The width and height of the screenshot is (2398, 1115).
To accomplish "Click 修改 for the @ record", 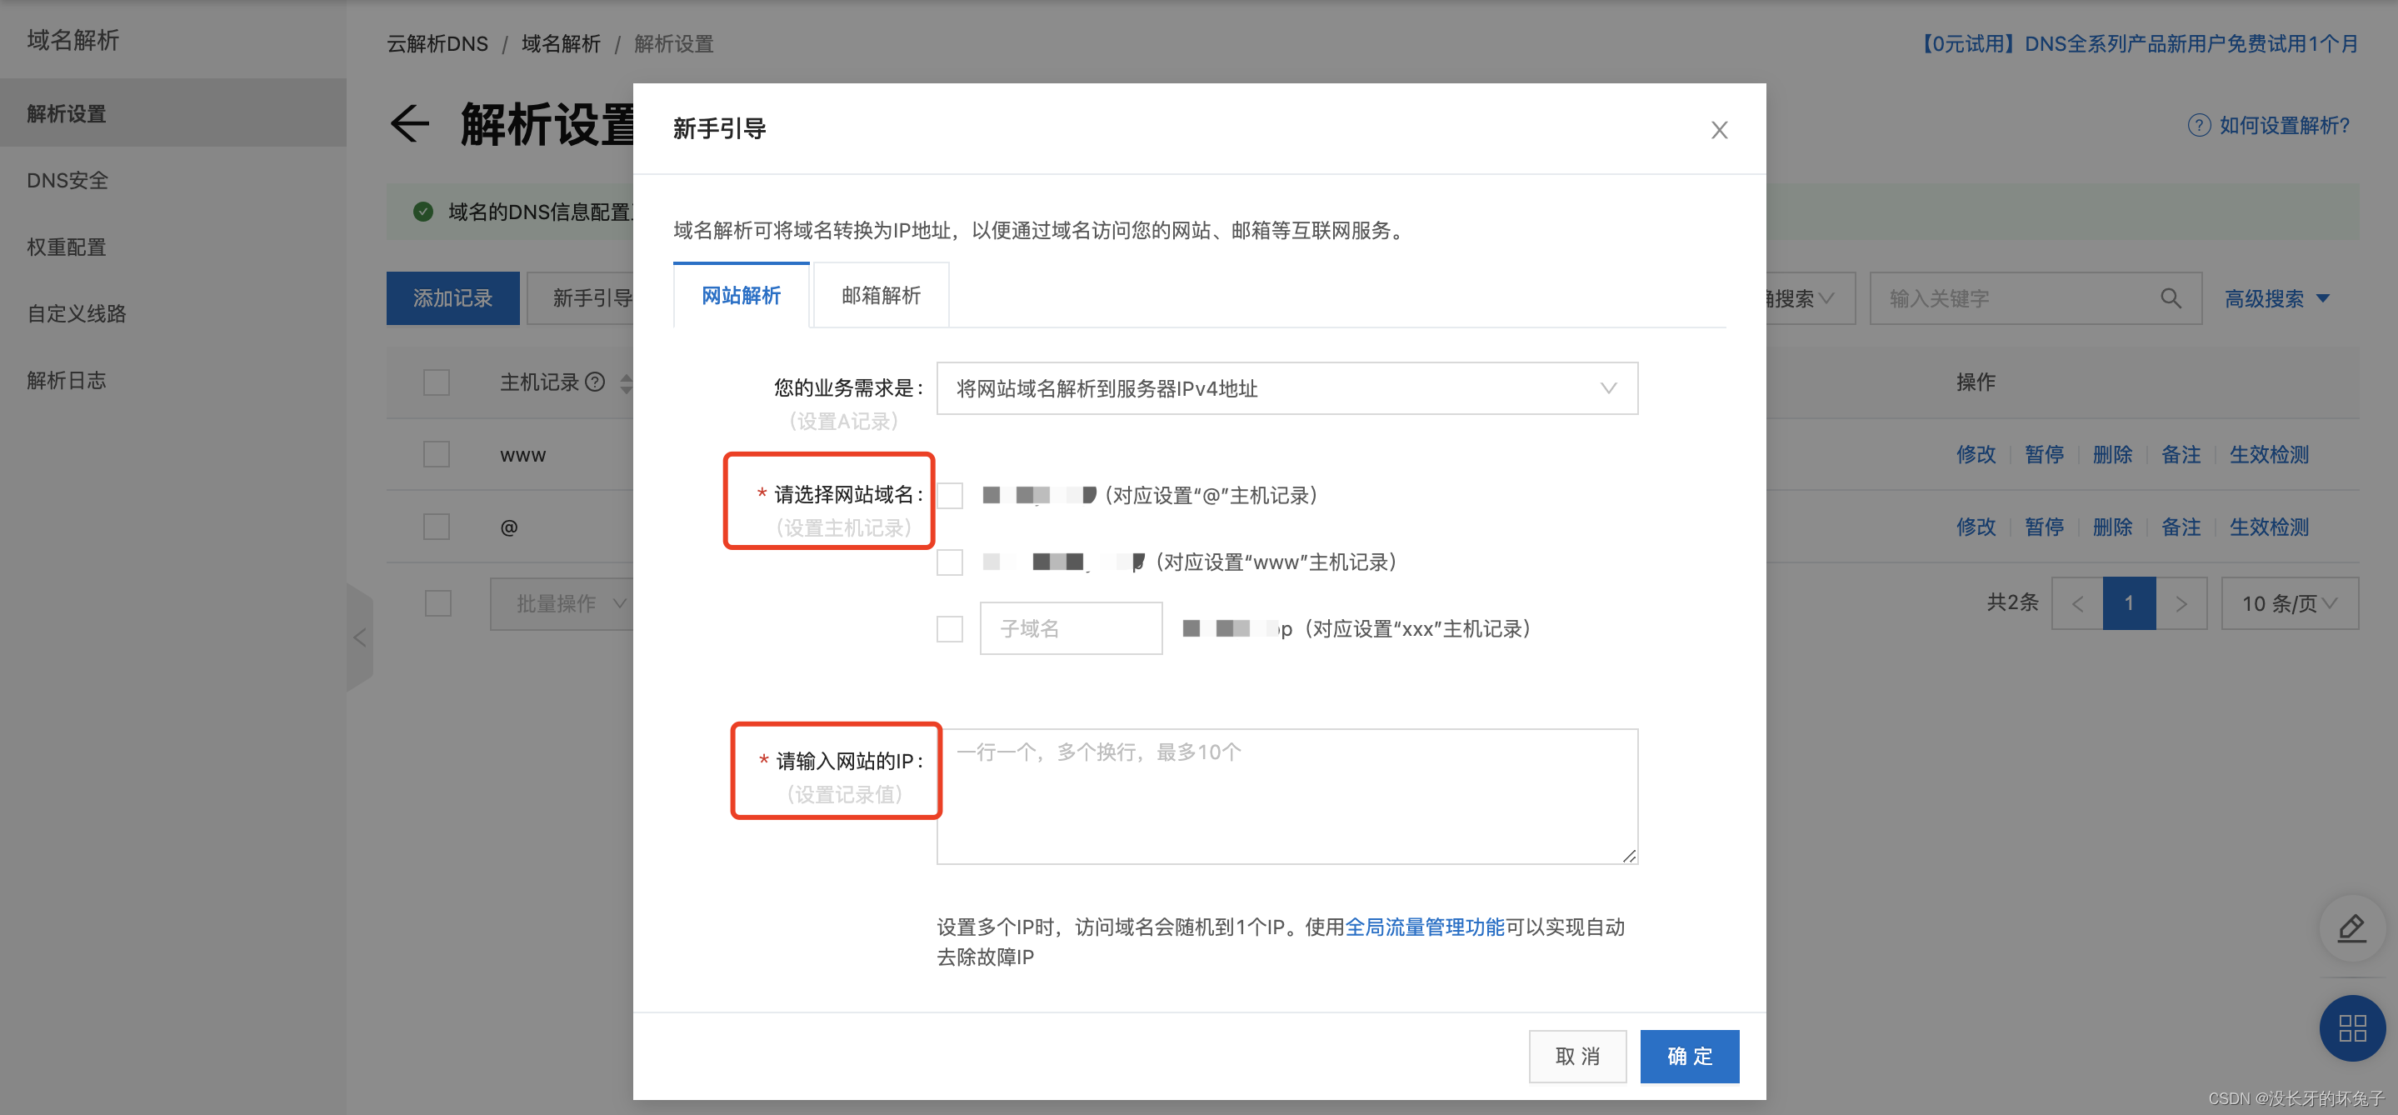I will point(1976,527).
